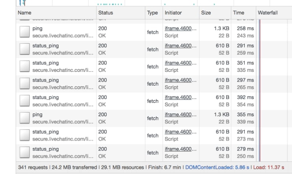
Task: Open iframe.4600 initiator link in 258 ms ping row
Action: coord(181,28)
